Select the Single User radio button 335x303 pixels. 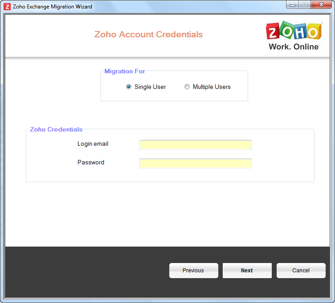pos(129,87)
